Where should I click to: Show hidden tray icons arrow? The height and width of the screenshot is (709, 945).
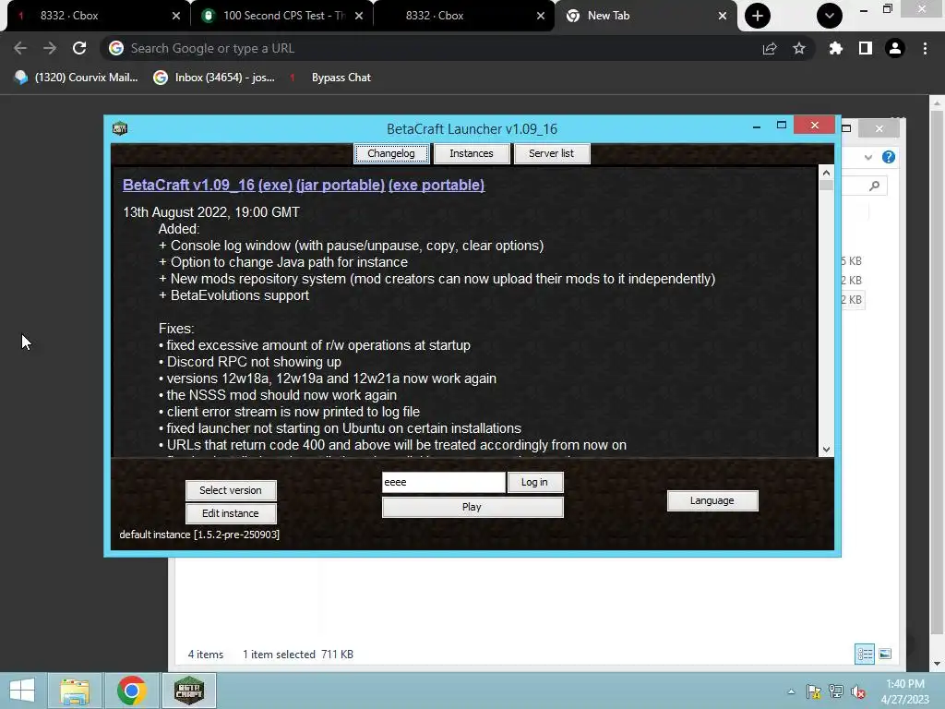[x=791, y=692]
